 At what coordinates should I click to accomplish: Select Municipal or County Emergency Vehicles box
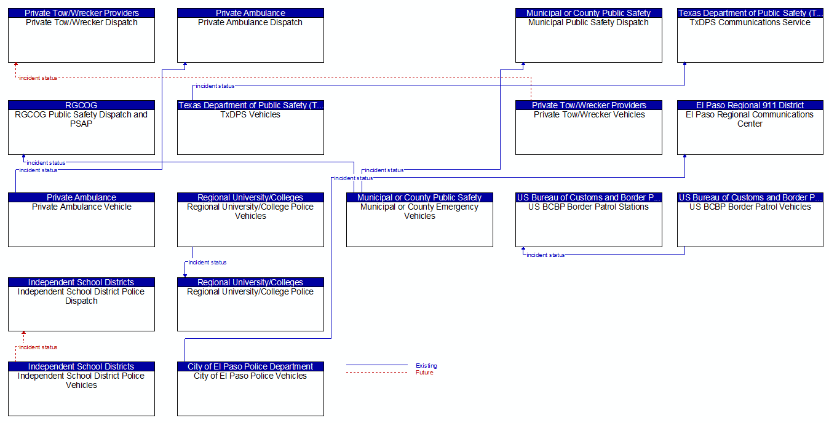(x=419, y=220)
